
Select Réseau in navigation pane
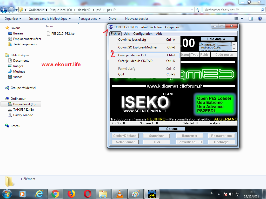tap(13, 126)
